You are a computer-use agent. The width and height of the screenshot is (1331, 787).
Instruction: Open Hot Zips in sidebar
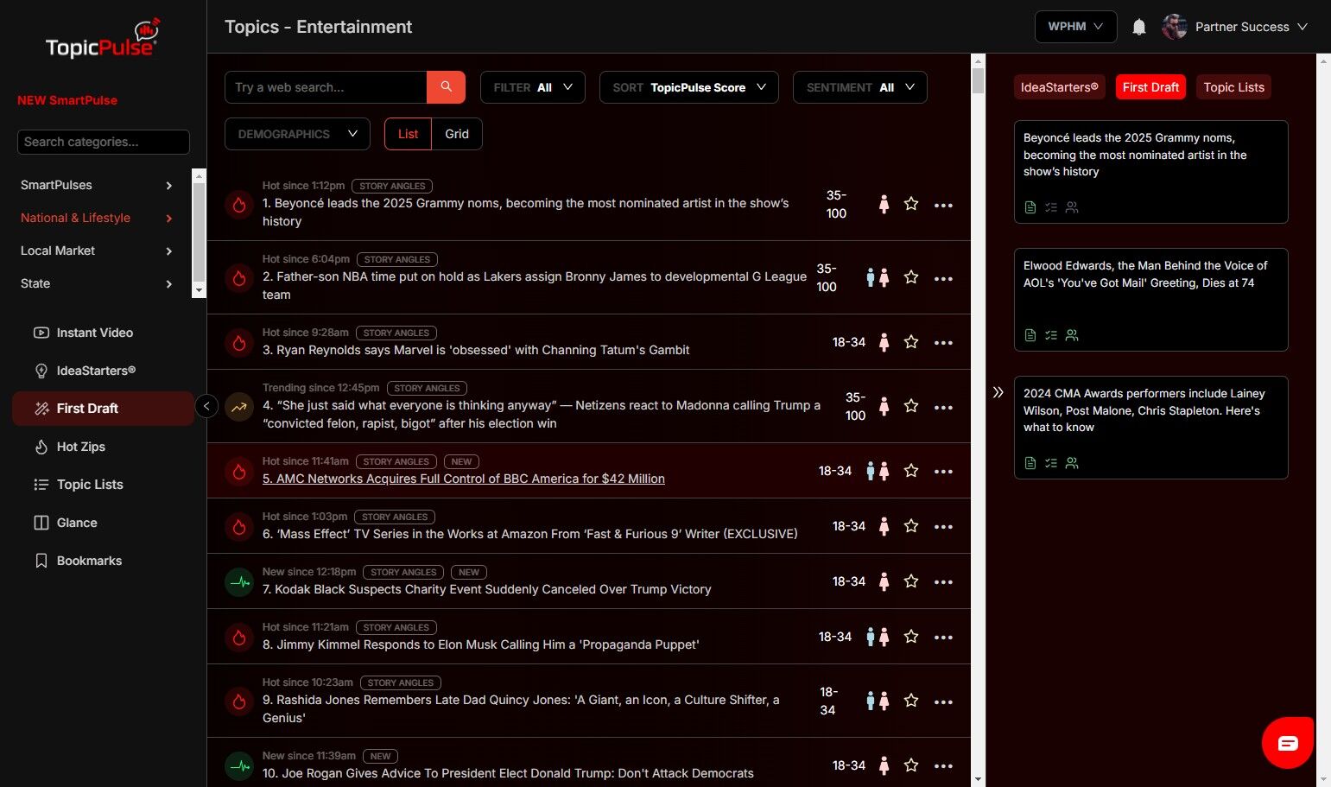(x=103, y=447)
